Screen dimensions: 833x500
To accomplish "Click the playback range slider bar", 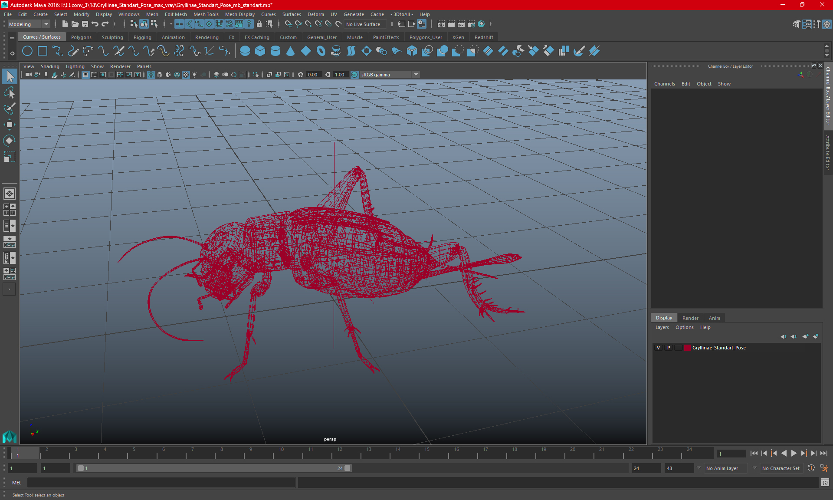I will 213,468.
